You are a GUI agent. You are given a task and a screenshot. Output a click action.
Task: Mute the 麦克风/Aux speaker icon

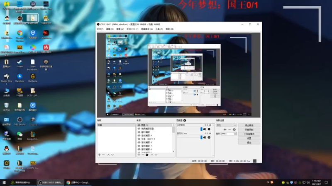point(205,138)
